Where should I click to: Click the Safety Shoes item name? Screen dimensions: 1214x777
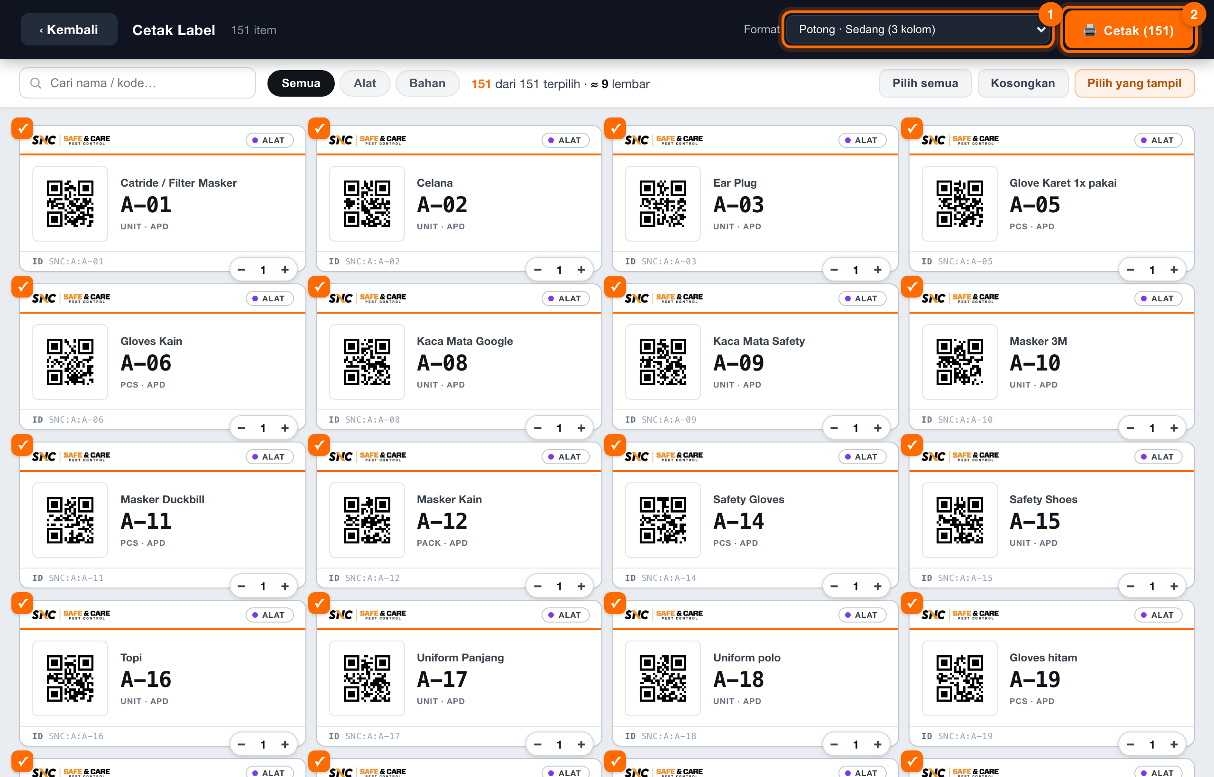click(1043, 499)
